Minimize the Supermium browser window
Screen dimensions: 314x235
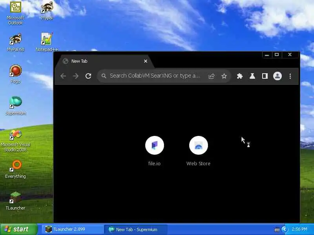click(267, 54)
